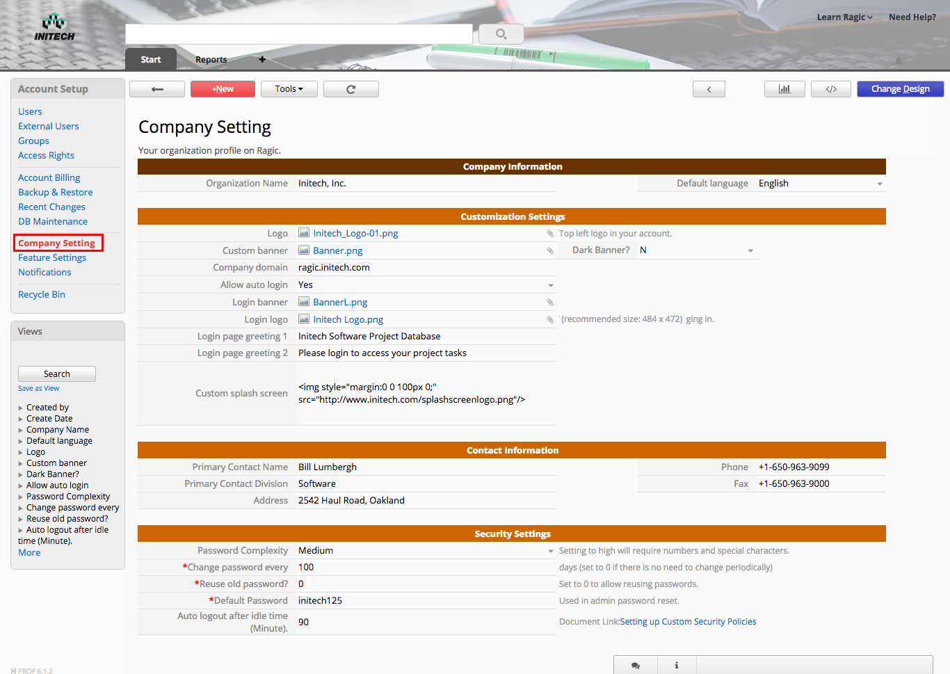This screenshot has width=950, height=674.
Task: Open DB Maintenance in the sidebar
Action: [x=53, y=221]
